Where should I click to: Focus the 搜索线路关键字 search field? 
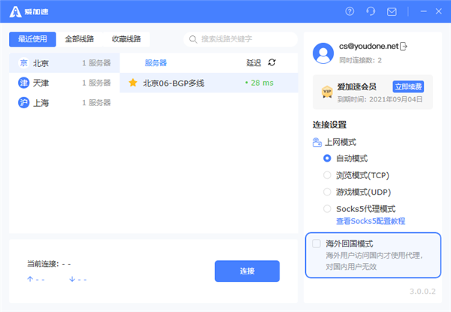point(241,39)
